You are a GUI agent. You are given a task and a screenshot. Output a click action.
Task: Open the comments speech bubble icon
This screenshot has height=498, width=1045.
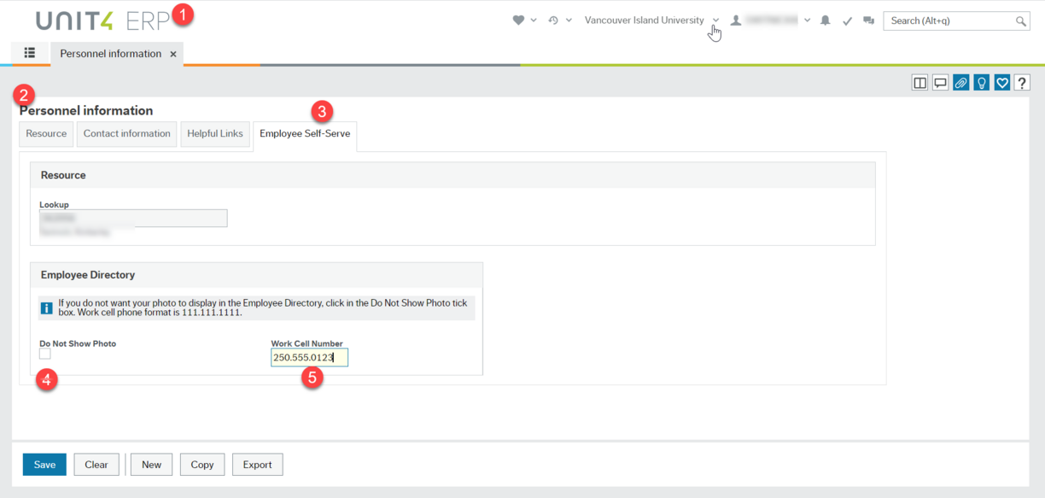pyautogui.click(x=939, y=82)
